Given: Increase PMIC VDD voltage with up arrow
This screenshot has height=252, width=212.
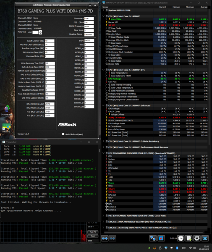Looking at the screenshot, I should (x=40, y=31).
